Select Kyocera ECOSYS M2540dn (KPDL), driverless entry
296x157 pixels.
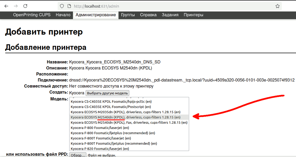coord(129,117)
